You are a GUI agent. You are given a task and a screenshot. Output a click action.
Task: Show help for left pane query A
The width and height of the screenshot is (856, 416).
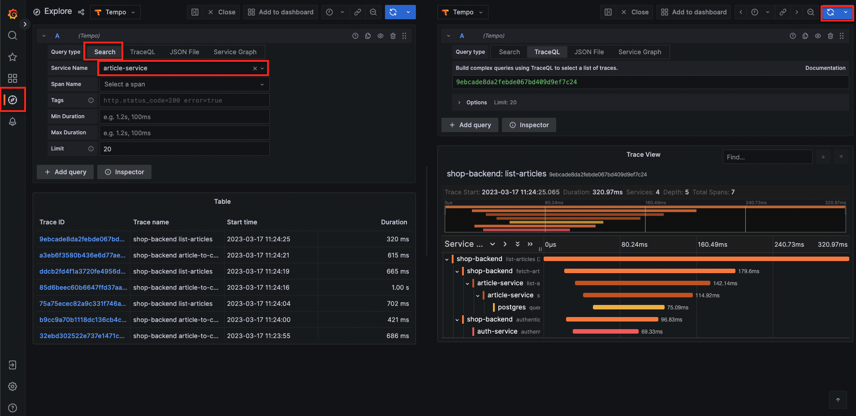pos(355,36)
